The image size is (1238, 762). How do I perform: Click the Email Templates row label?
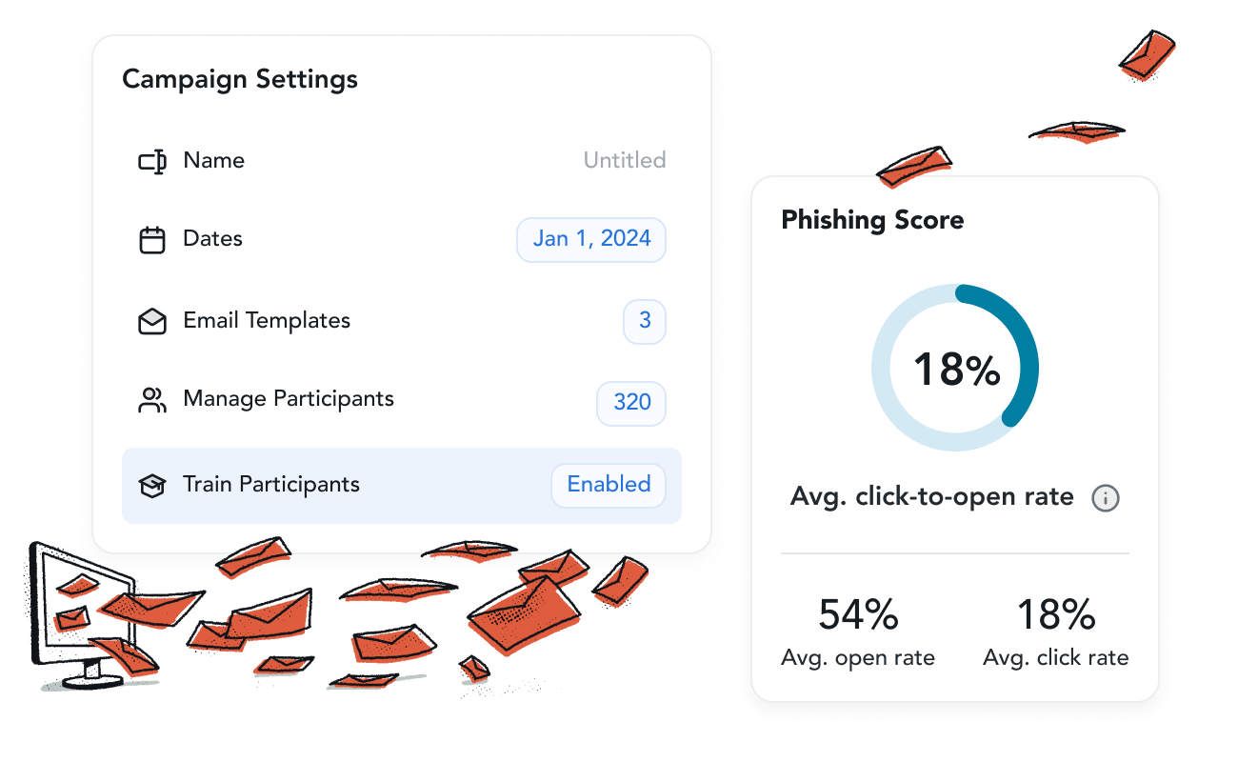tap(267, 321)
